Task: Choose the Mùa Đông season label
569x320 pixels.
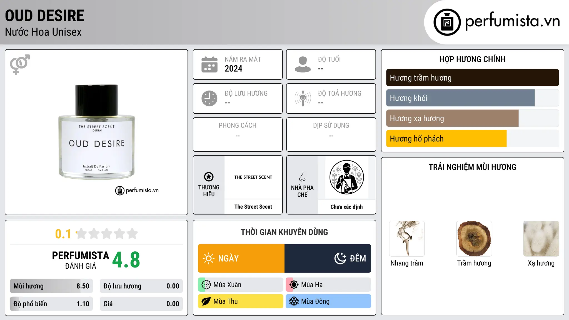Action: (315, 301)
